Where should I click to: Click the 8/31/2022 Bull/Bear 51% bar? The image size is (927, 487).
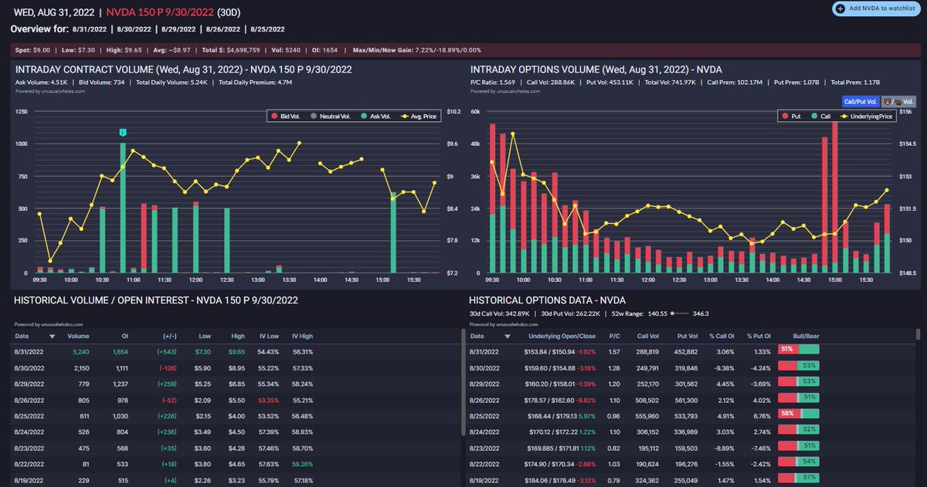click(x=798, y=350)
